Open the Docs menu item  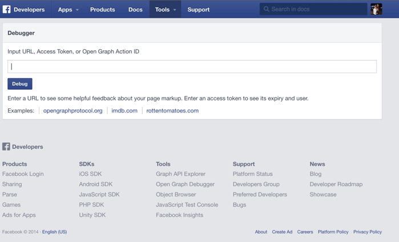pyautogui.click(x=135, y=9)
